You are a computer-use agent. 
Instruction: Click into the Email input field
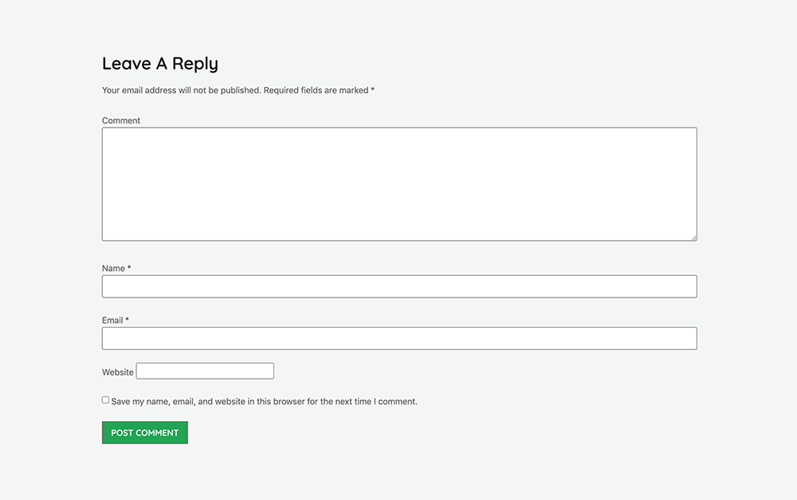(398, 338)
